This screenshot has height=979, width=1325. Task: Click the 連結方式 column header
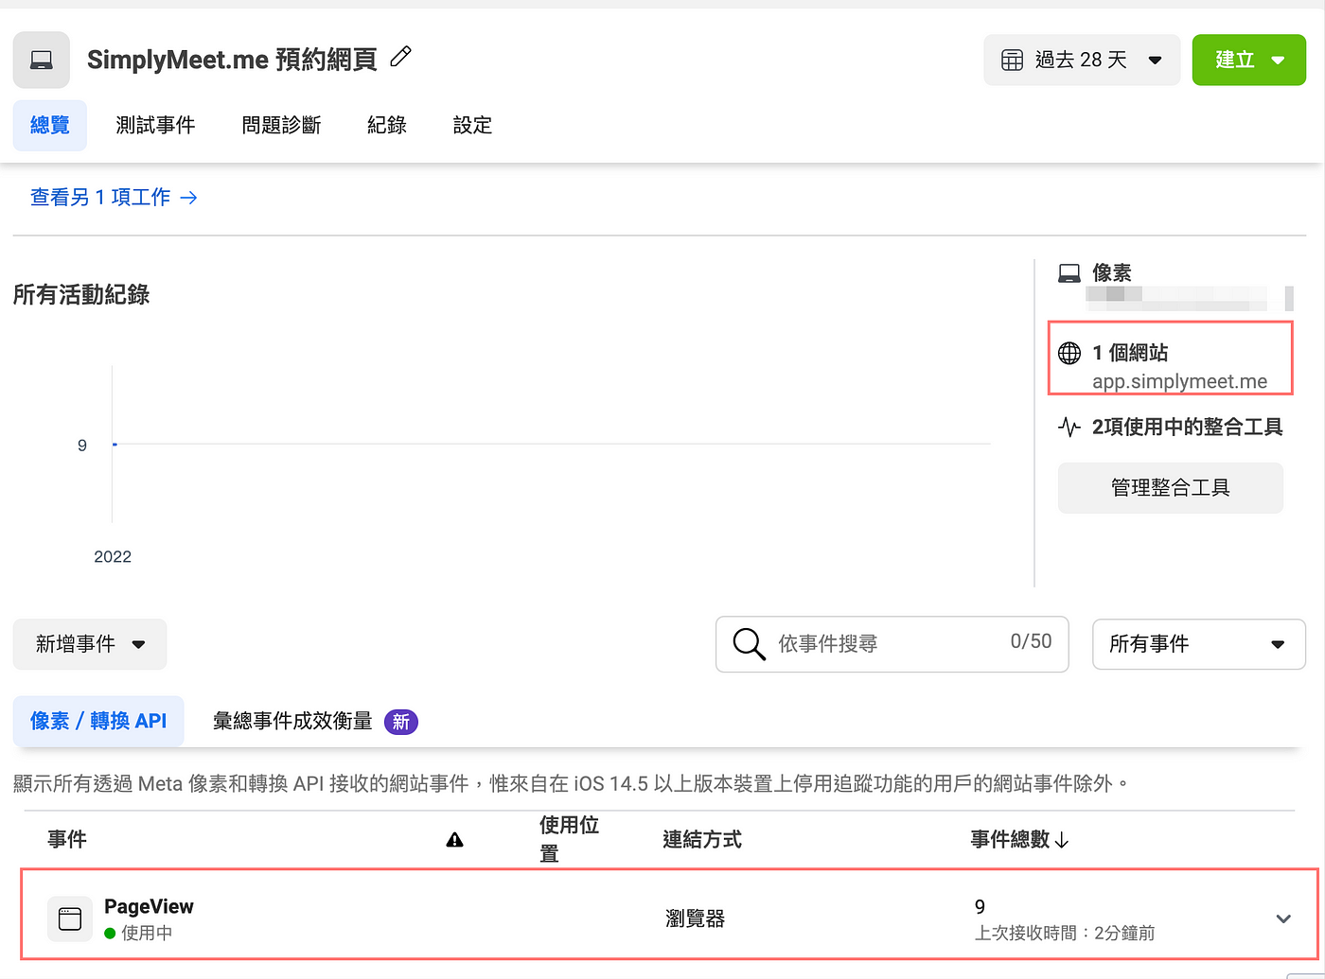click(x=702, y=840)
